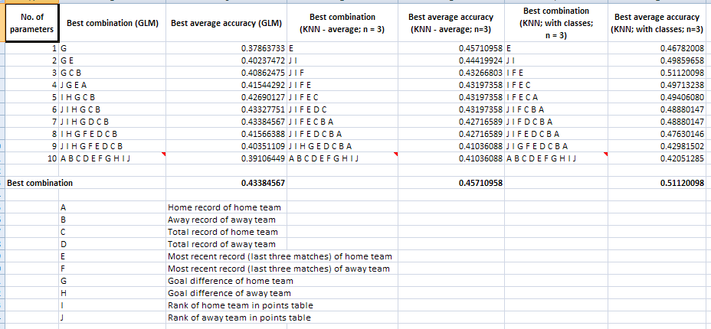711x329 pixels.
Task: Select the cell containing 'J I F D C B A'
Action: (x=556, y=122)
